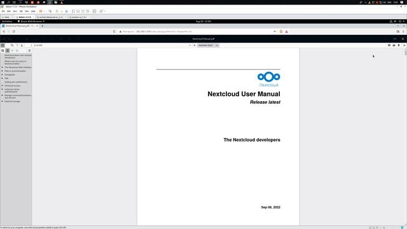Download the PDF file
The image size is (407, 229).
[x=399, y=45]
